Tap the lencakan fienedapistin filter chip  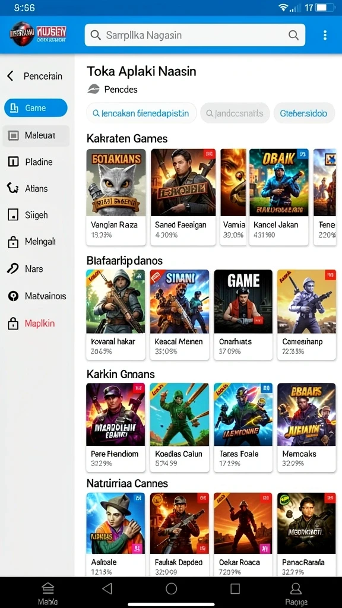coord(141,113)
